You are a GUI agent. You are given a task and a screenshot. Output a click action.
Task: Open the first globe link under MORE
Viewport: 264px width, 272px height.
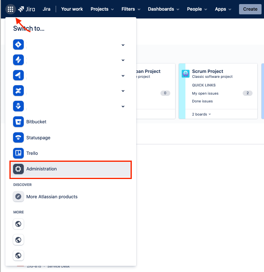(18, 224)
